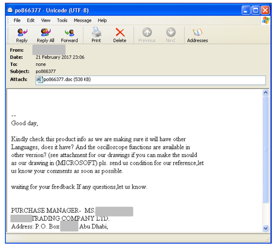Click the Reply All icon
The height and width of the screenshot is (248, 275).
coord(45,35)
